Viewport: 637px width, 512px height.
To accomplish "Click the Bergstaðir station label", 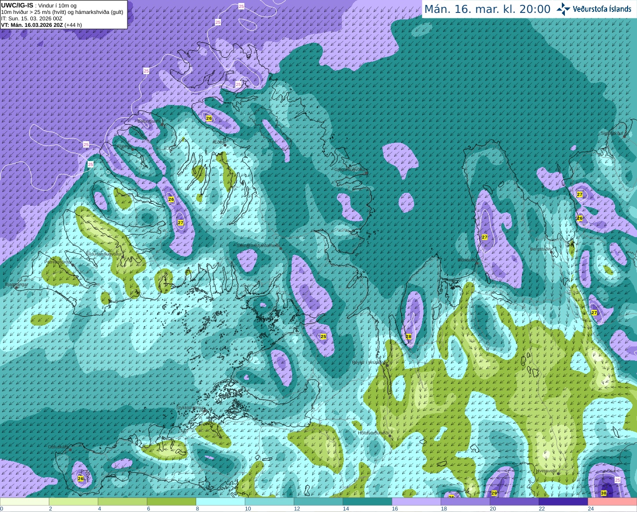I will [540, 249].
